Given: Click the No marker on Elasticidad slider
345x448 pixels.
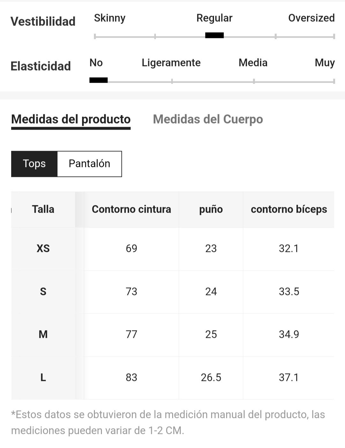Looking at the screenshot, I should (98, 80).
